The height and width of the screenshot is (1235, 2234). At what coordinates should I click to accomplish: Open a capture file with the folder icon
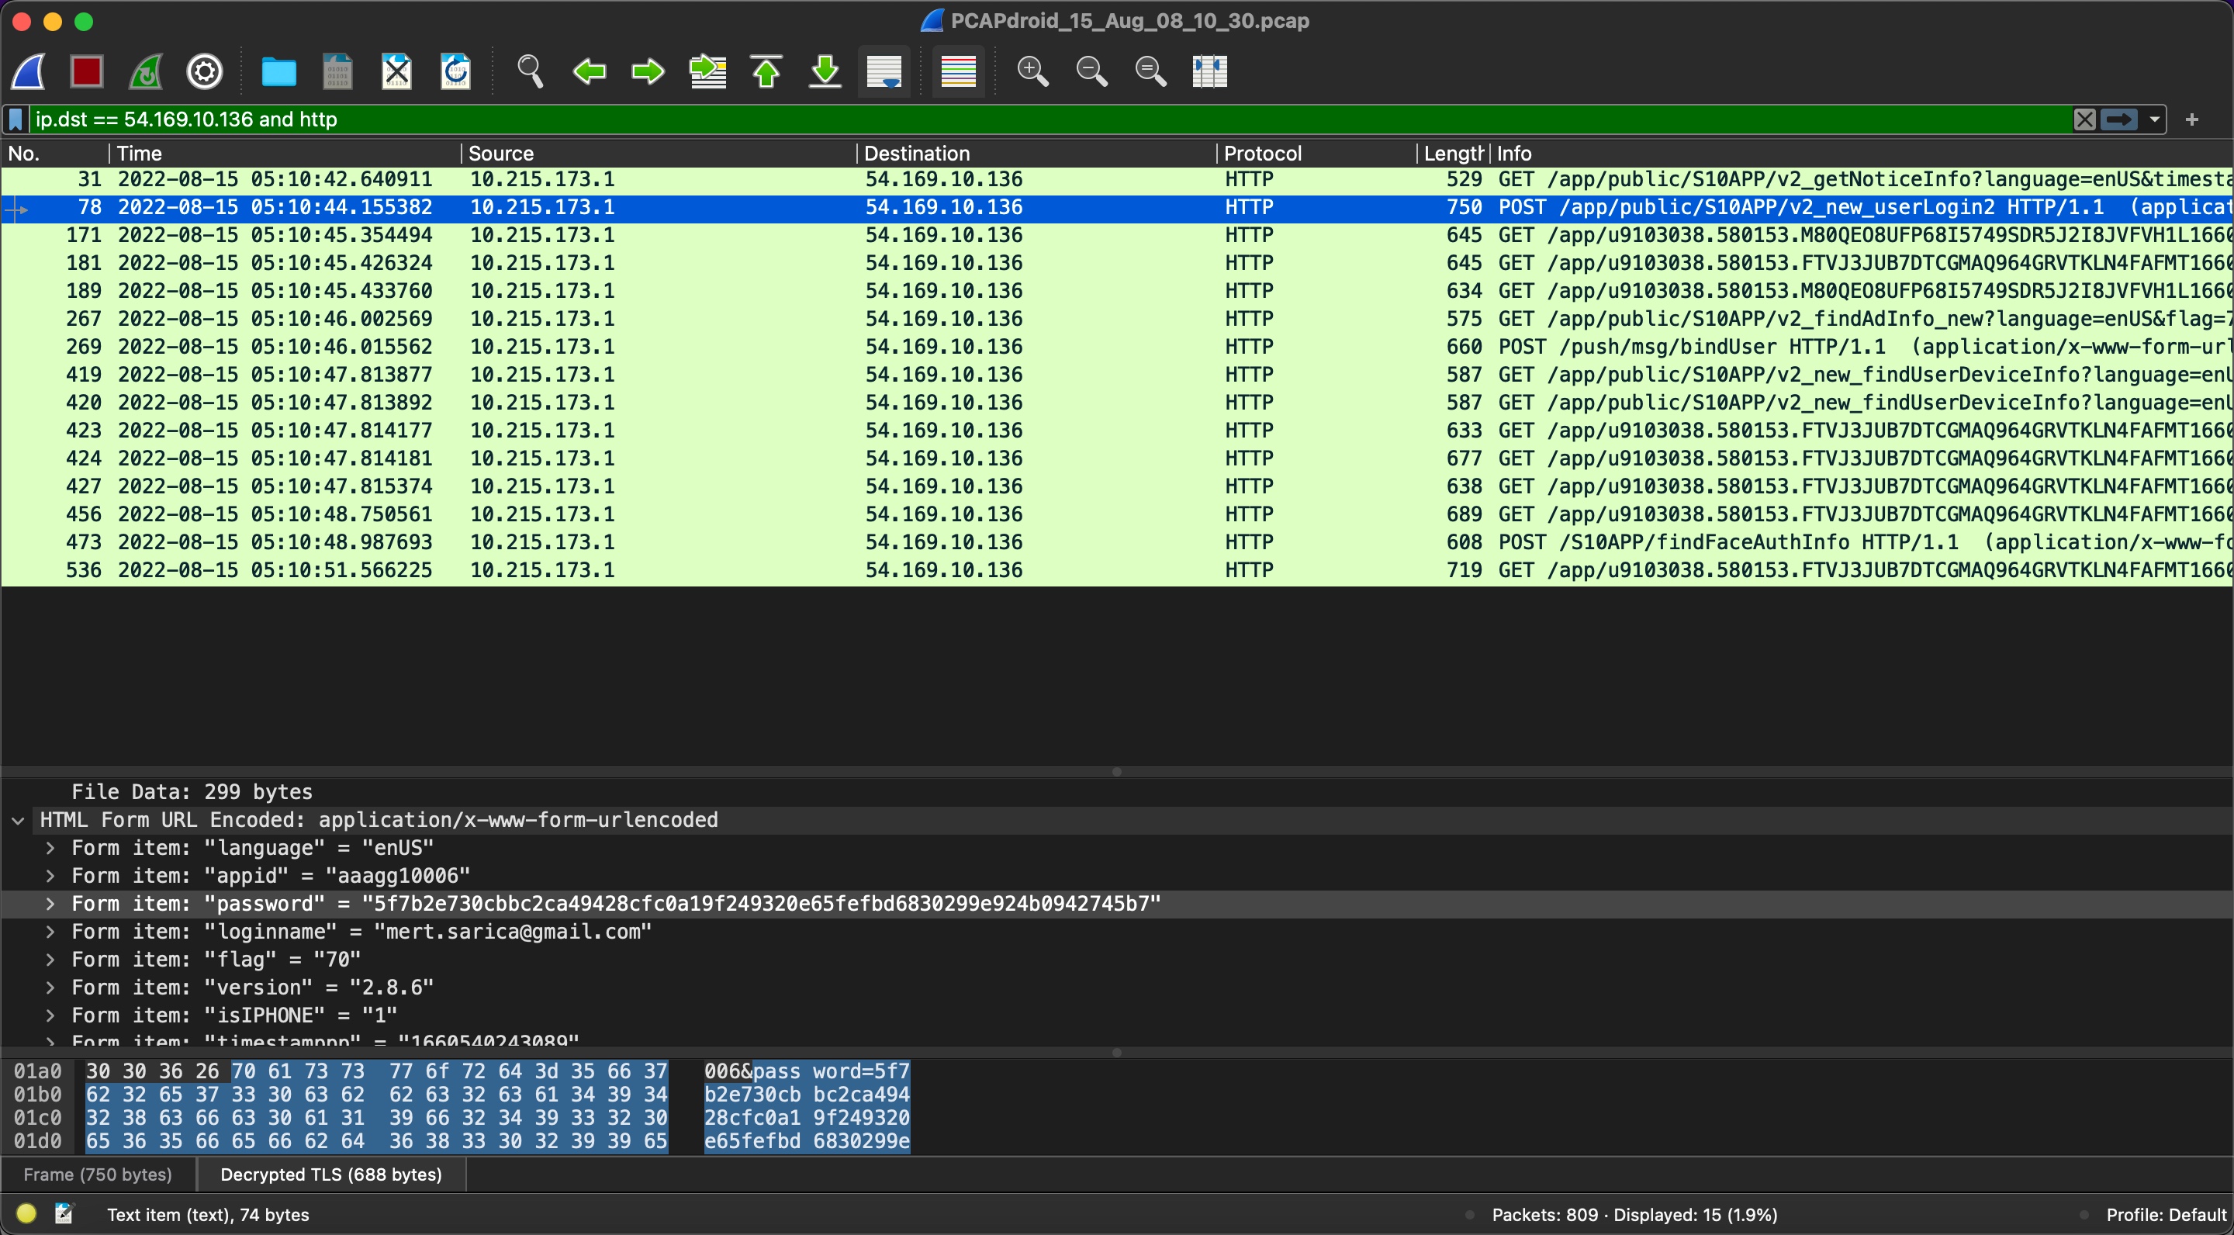[278, 71]
